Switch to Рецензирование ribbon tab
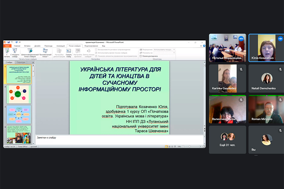This screenshot has width=284, height=189. pos(91,46)
